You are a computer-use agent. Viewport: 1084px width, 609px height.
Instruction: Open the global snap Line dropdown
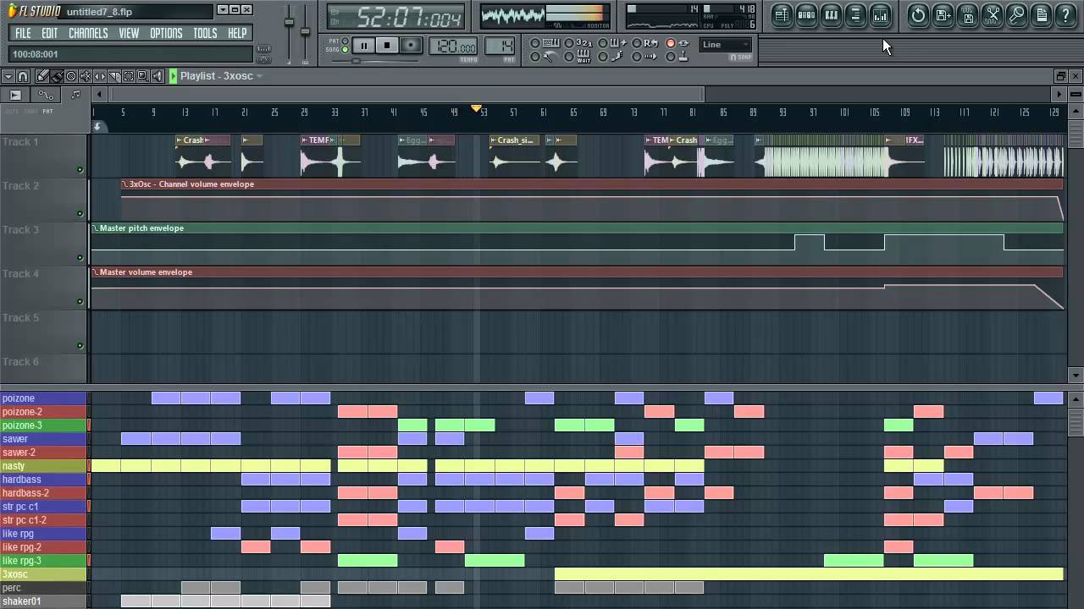(725, 45)
